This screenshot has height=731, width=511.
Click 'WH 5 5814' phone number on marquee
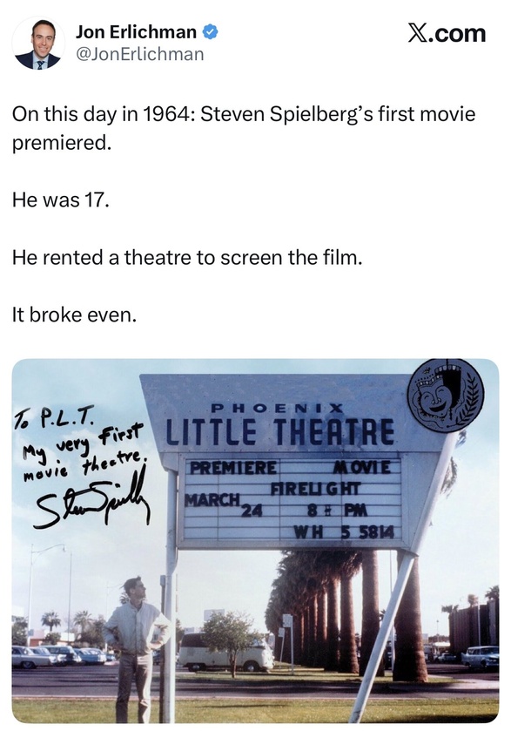pos(343,531)
